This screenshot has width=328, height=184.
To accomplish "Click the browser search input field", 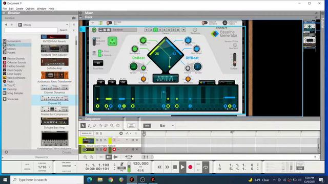I will pyautogui.click(x=31, y=30).
